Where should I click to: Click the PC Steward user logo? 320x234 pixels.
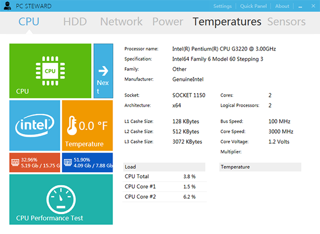7,6
